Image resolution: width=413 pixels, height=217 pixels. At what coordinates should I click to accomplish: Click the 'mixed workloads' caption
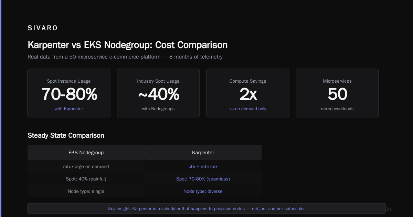(337, 109)
